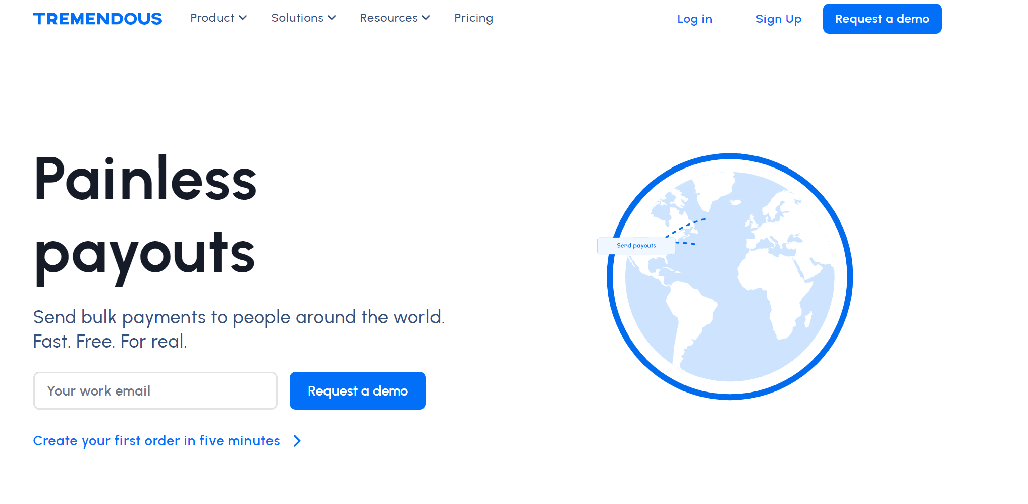Viewport: 1028px width, 504px height.
Task: Open the Product menu
Action: coord(212,18)
